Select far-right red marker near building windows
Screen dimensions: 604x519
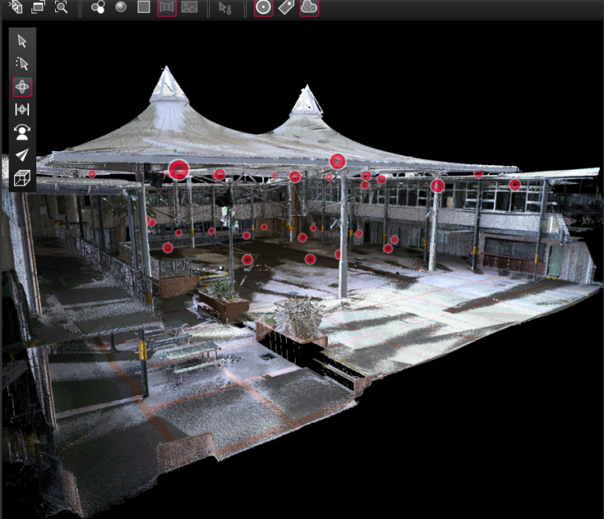click(x=515, y=185)
